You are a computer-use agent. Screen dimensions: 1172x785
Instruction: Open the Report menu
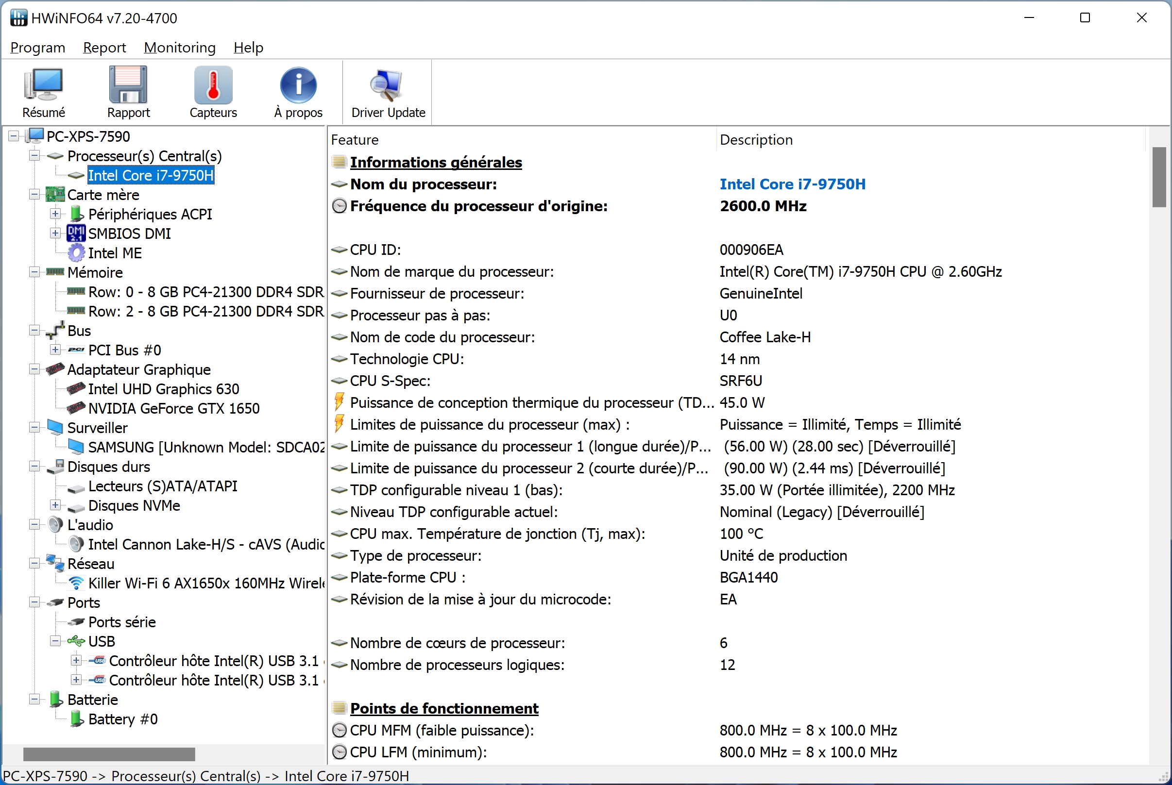click(104, 48)
